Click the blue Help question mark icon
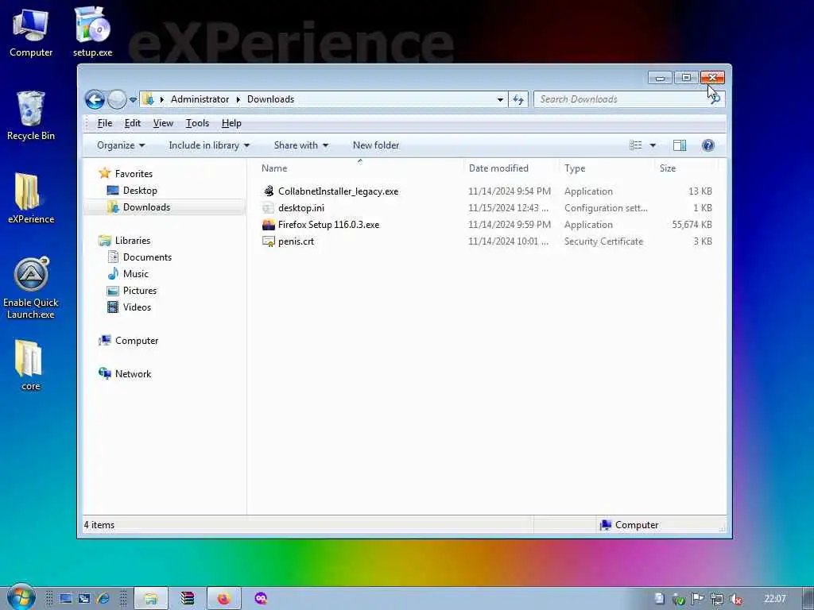Screen dimensions: 814x610 pos(707,145)
